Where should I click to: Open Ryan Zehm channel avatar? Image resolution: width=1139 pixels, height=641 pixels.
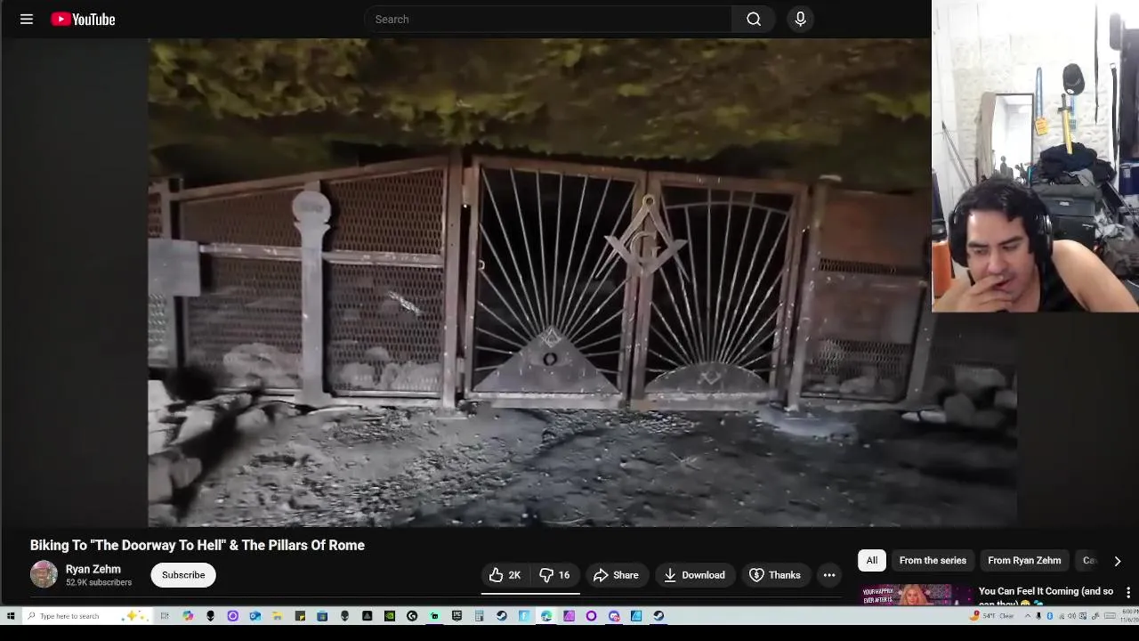[44, 574]
